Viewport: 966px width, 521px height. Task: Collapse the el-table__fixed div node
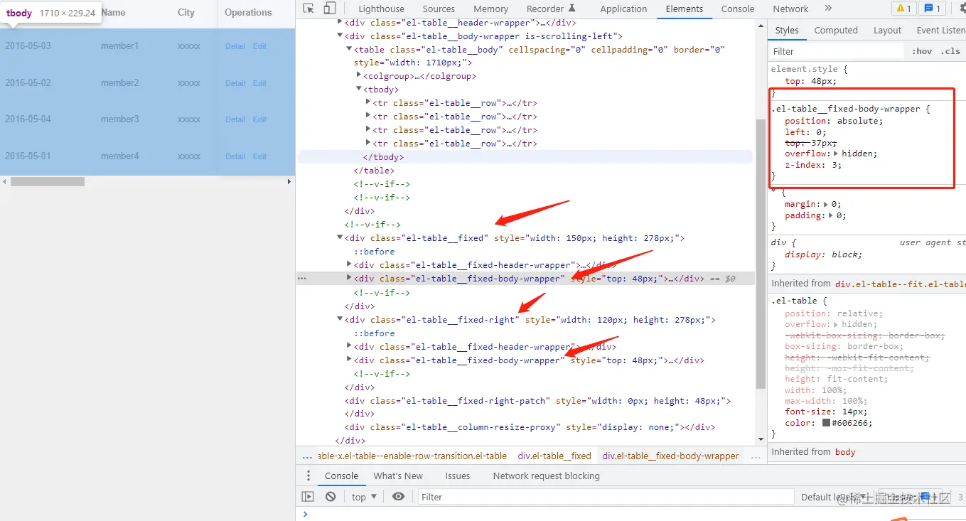[x=340, y=238]
